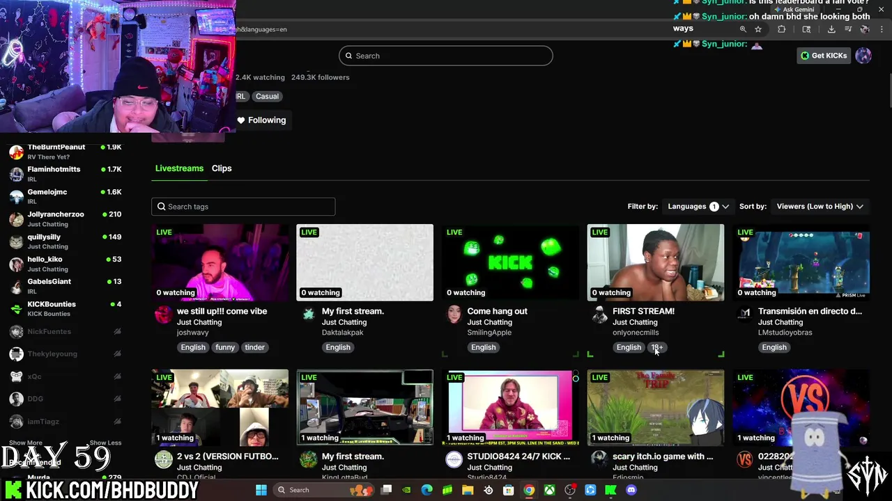
Task: Collapse the sidebar with Show Less
Action: pyautogui.click(x=105, y=443)
